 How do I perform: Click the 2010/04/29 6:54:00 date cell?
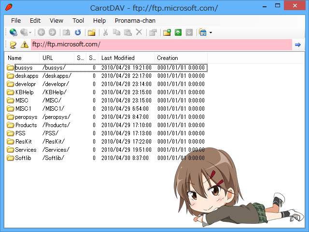pyautogui.click(x=125, y=109)
